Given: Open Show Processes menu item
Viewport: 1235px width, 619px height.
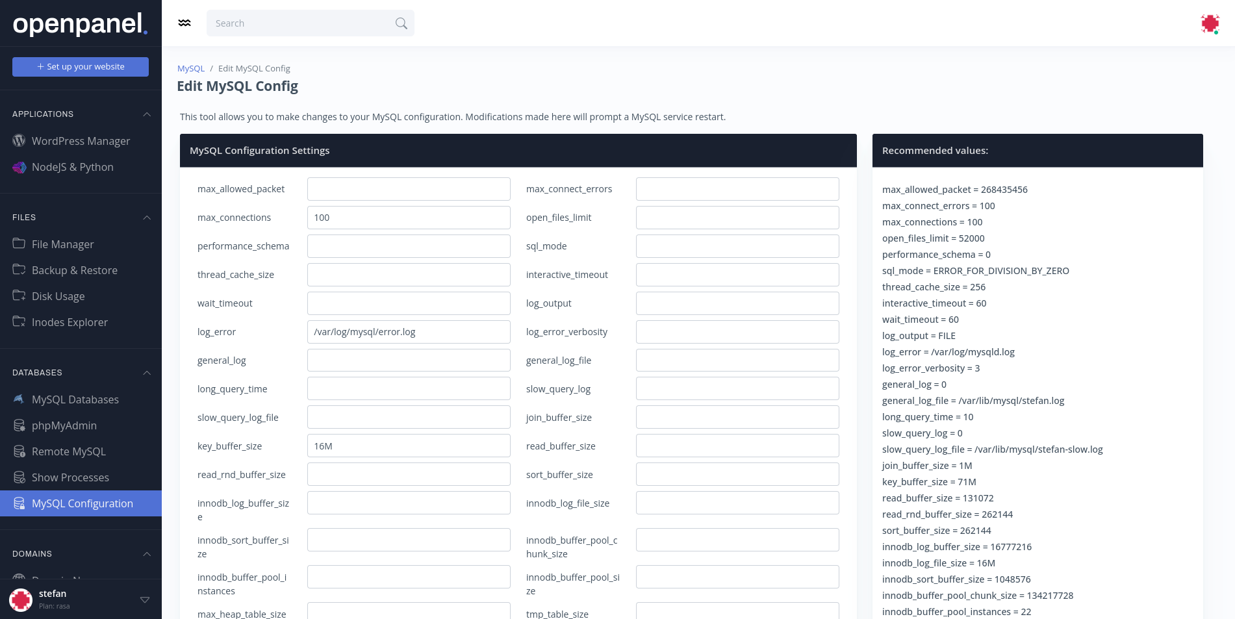Looking at the screenshot, I should (x=81, y=477).
